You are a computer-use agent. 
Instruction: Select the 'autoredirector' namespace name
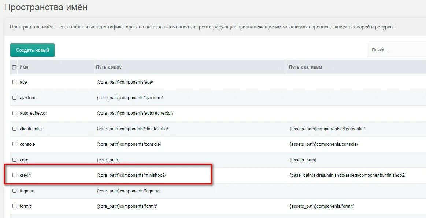coord(33,113)
